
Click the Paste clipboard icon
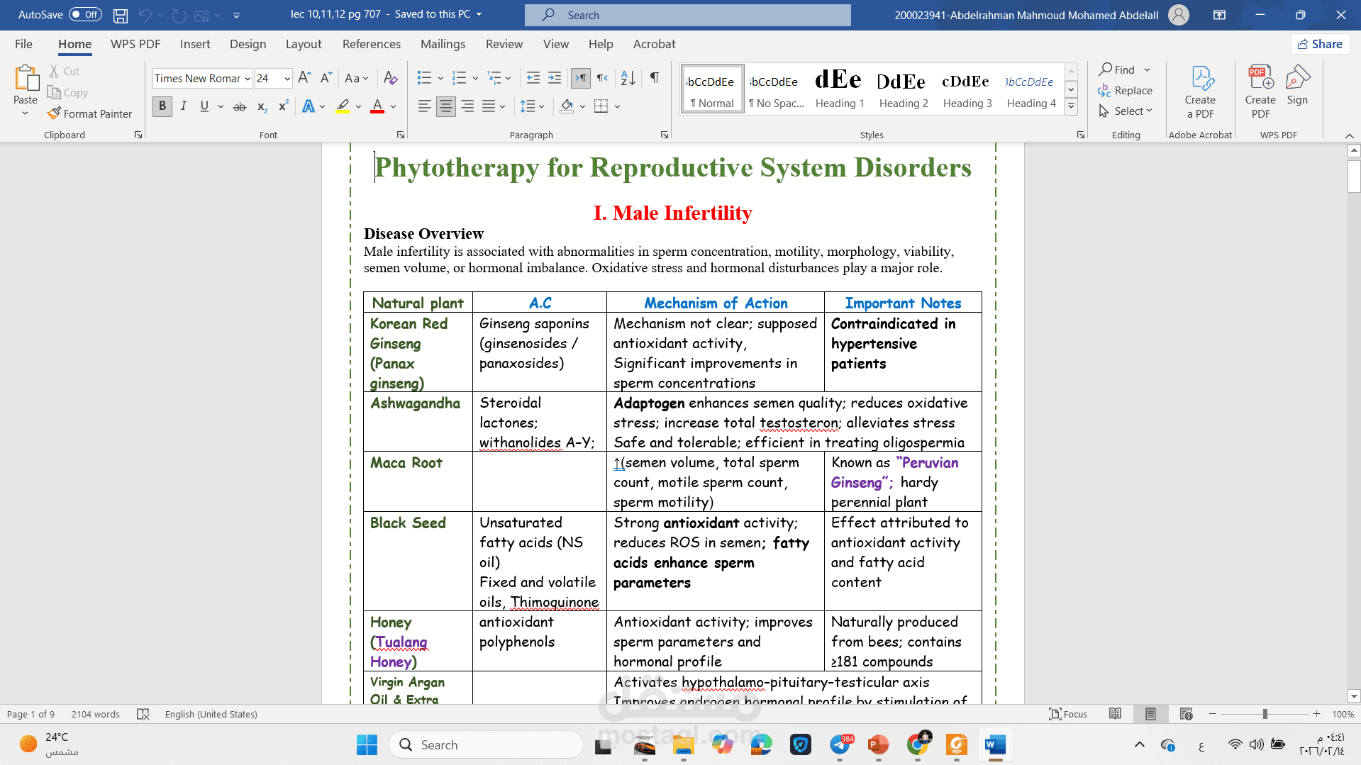click(26, 78)
